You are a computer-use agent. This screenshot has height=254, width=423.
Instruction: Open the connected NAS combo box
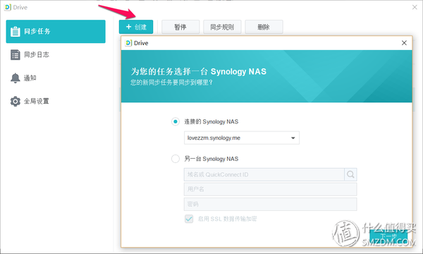tap(241, 138)
